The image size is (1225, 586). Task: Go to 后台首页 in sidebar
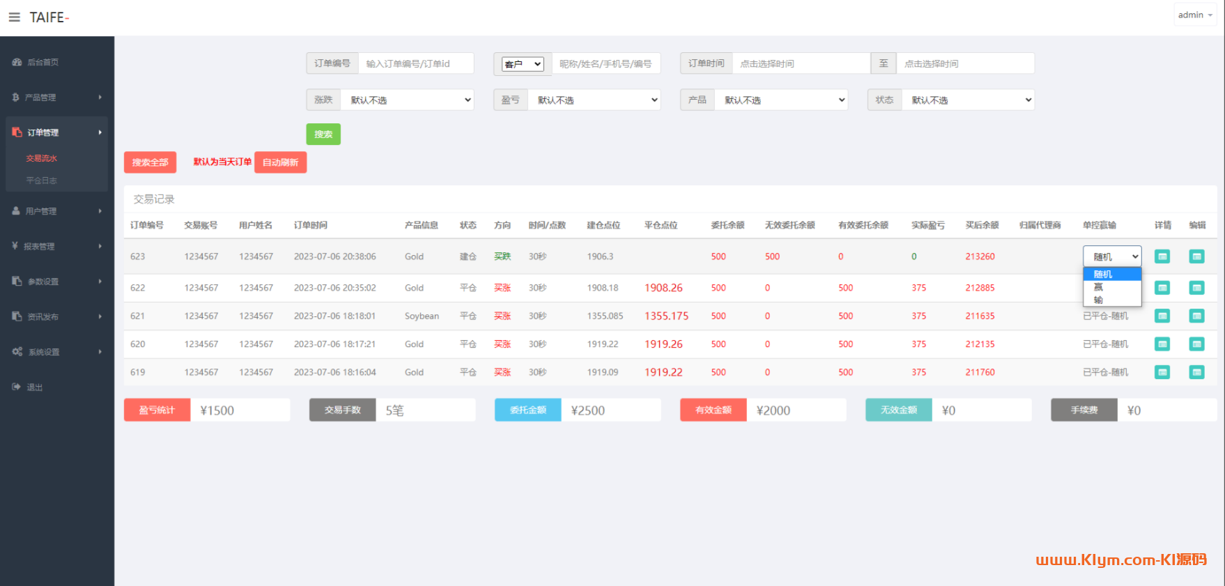[43, 62]
